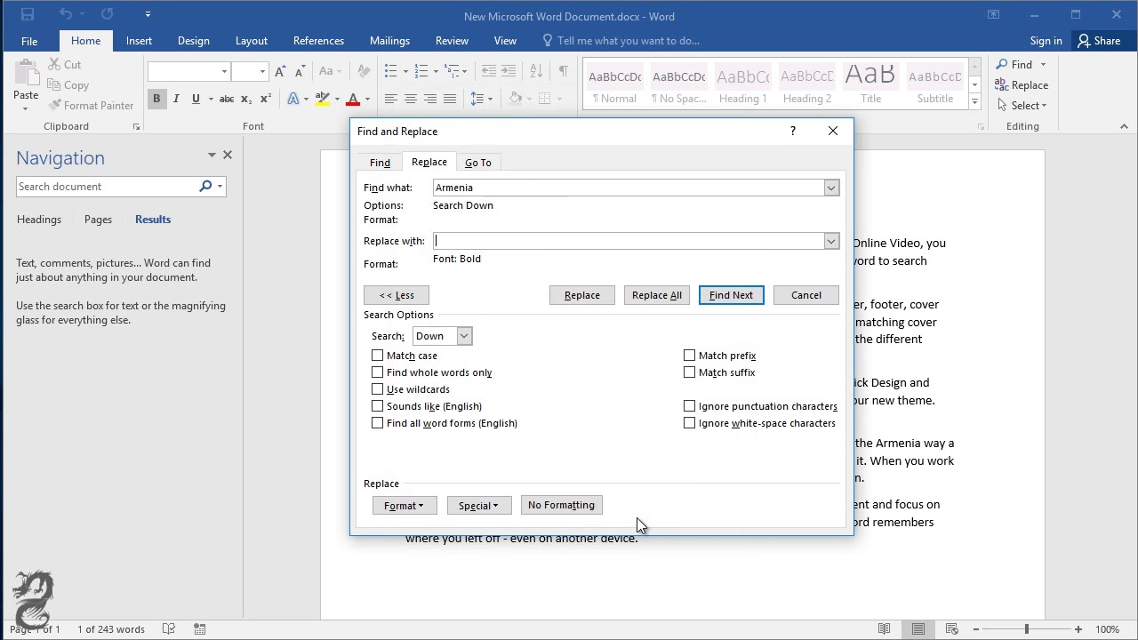The height and width of the screenshot is (640, 1138).
Task: Expand the Styles gallery
Action: coord(974,102)
